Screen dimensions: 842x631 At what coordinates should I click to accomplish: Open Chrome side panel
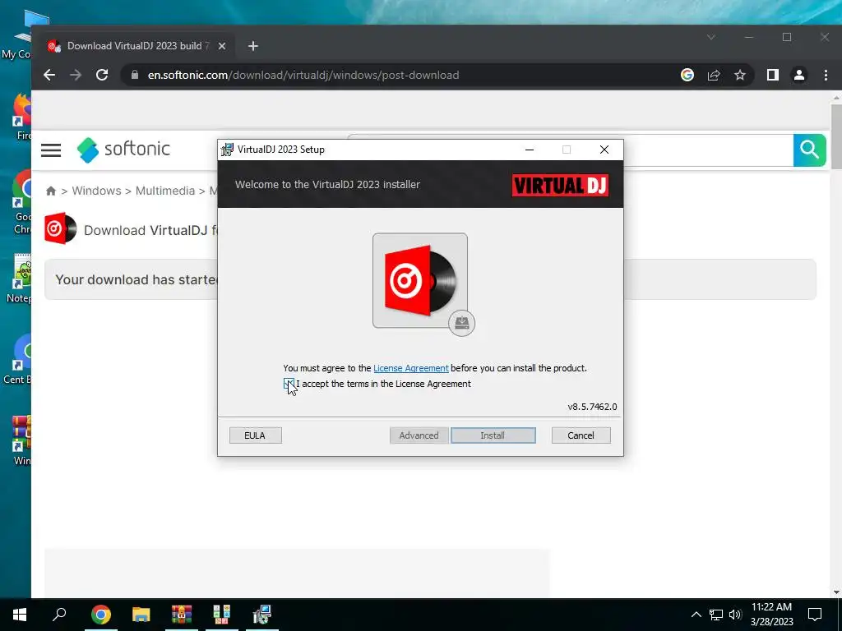coord(773,75)
